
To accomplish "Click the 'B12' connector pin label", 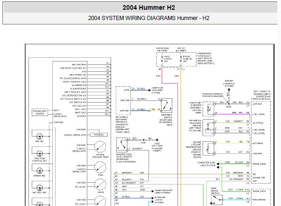I will coord(107,114).
